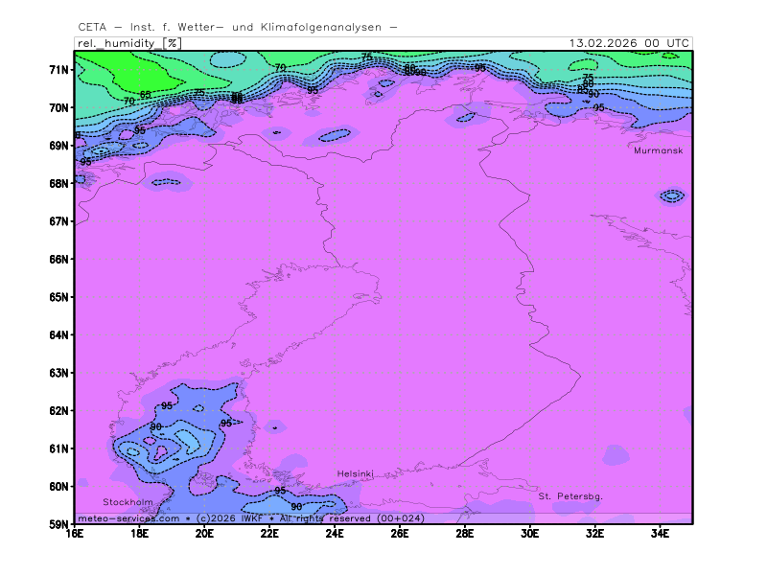Select the 59N latitude axis label
767x575 pixels.
[59, 524]
